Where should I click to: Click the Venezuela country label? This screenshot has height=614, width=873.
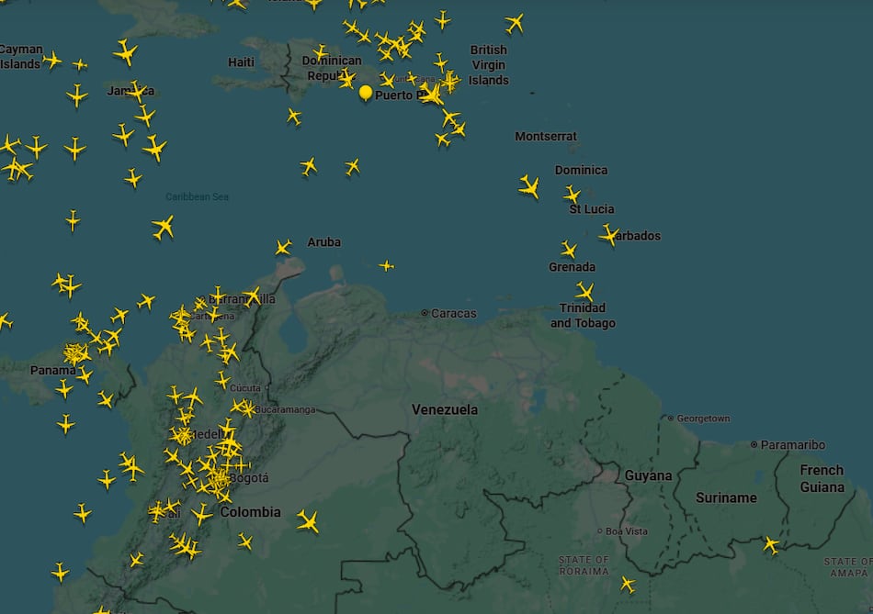[x=445, y=409]
